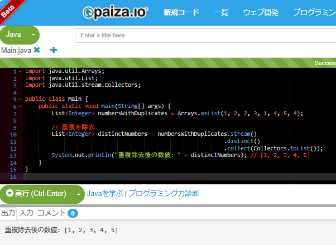Run code with 実行 (Ctrl-Enter) button
The image size is (336, 245).
click(37, 194)
